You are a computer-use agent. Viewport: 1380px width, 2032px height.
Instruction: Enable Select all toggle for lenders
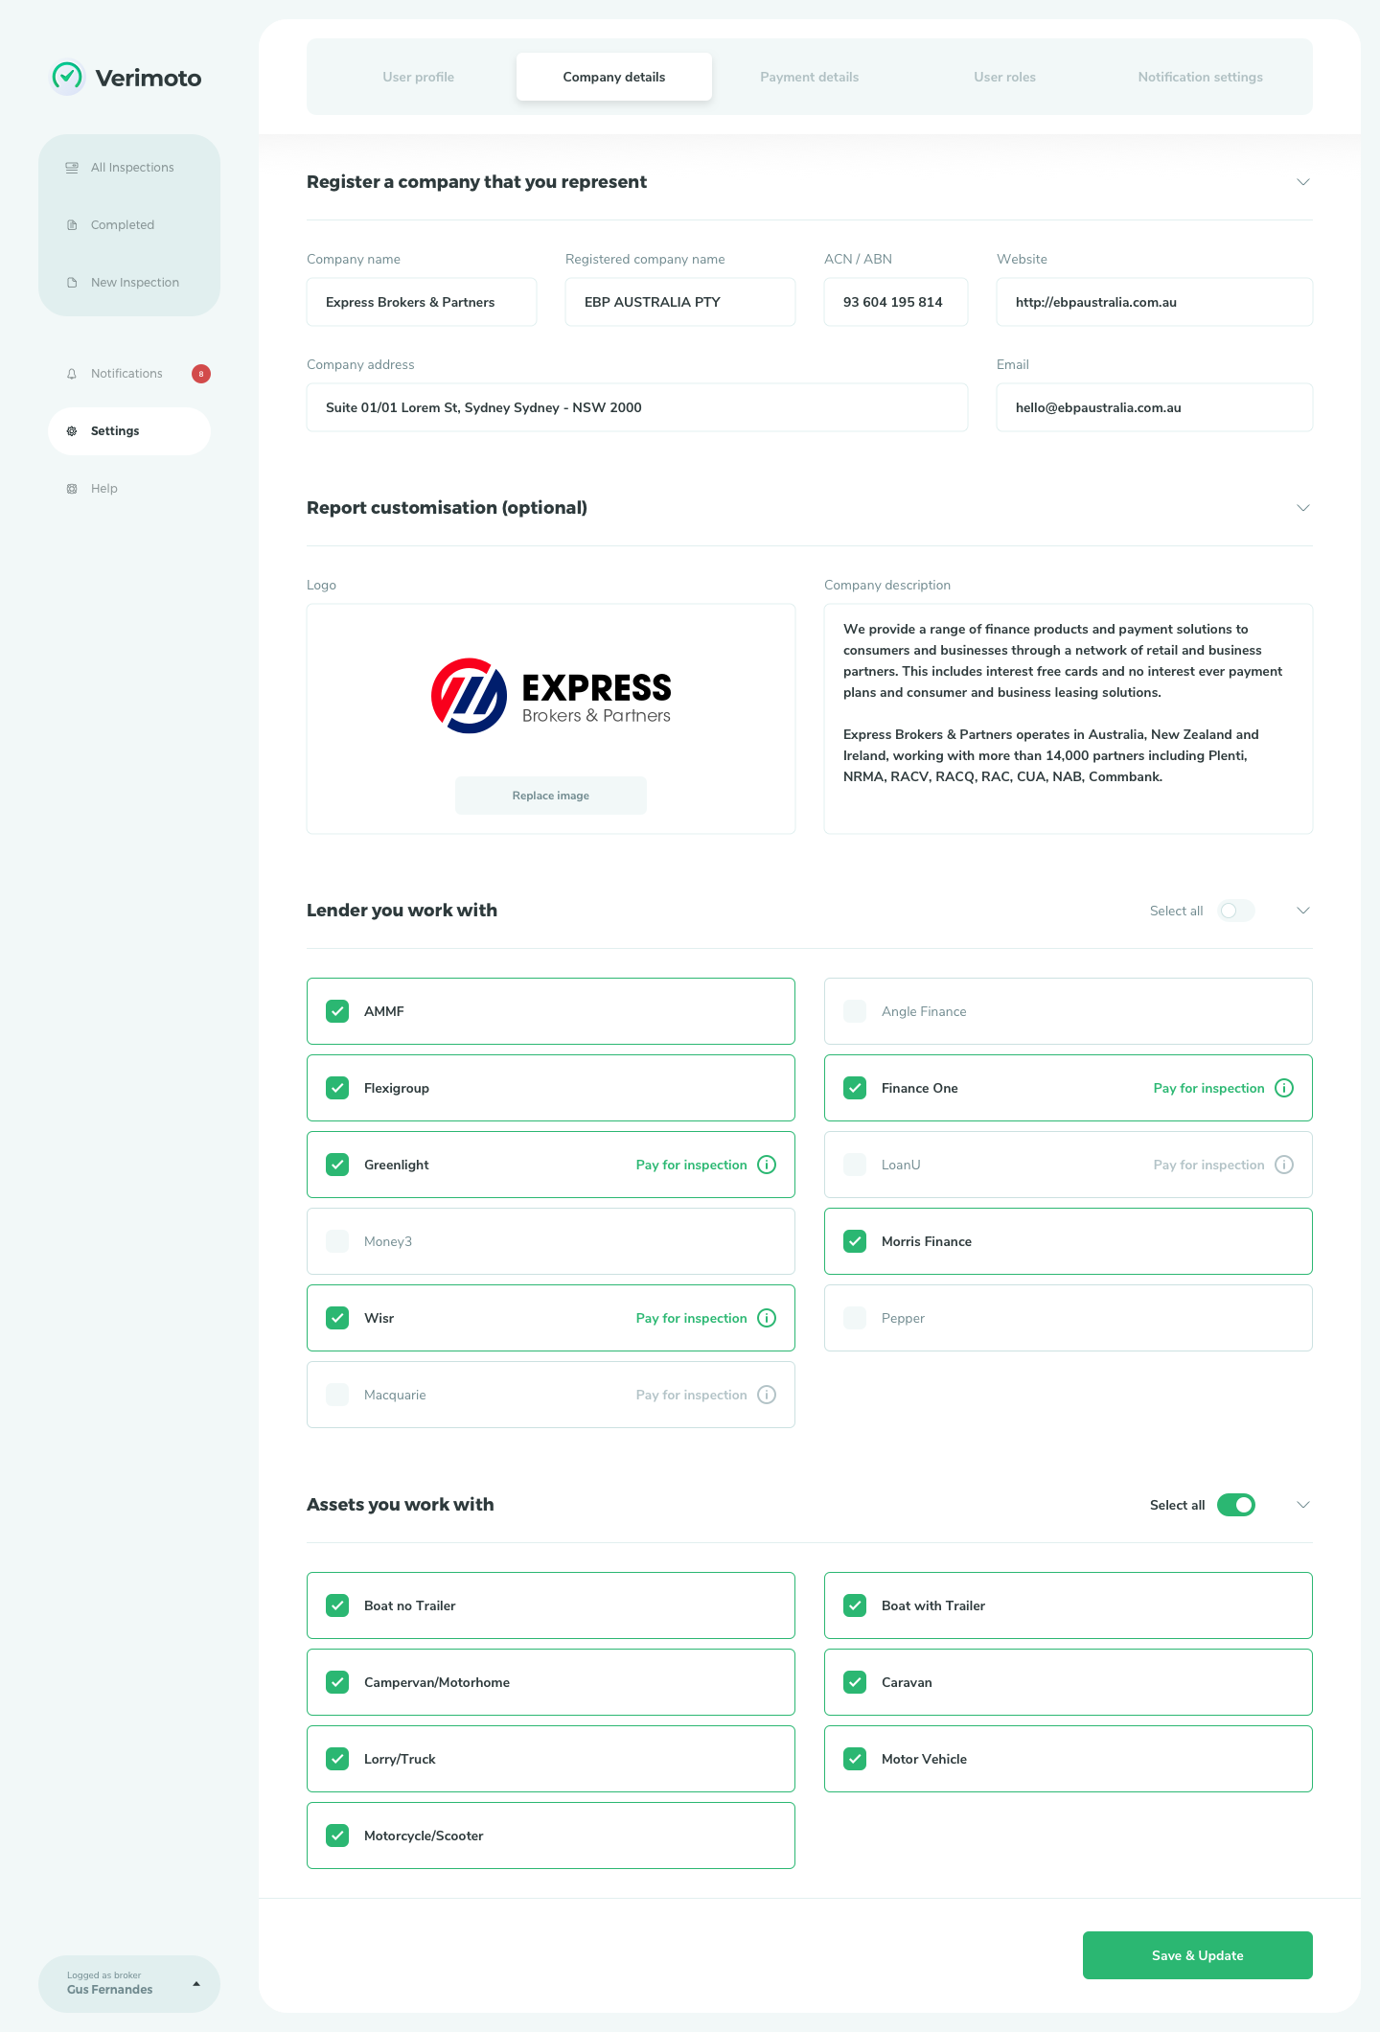1236,911
